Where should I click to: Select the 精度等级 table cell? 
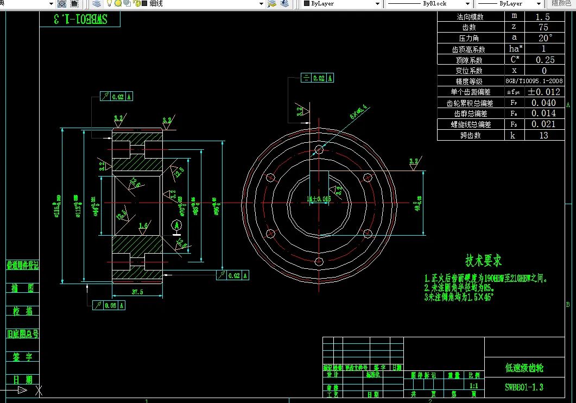tap(471, 81)
